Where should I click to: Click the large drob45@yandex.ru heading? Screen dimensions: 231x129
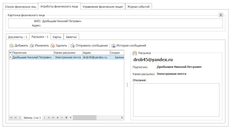153,60
